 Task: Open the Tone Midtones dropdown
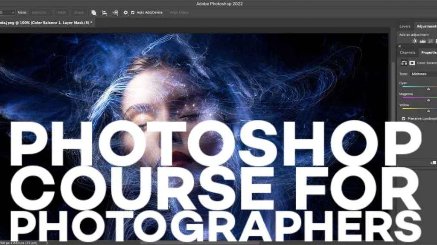424,74
